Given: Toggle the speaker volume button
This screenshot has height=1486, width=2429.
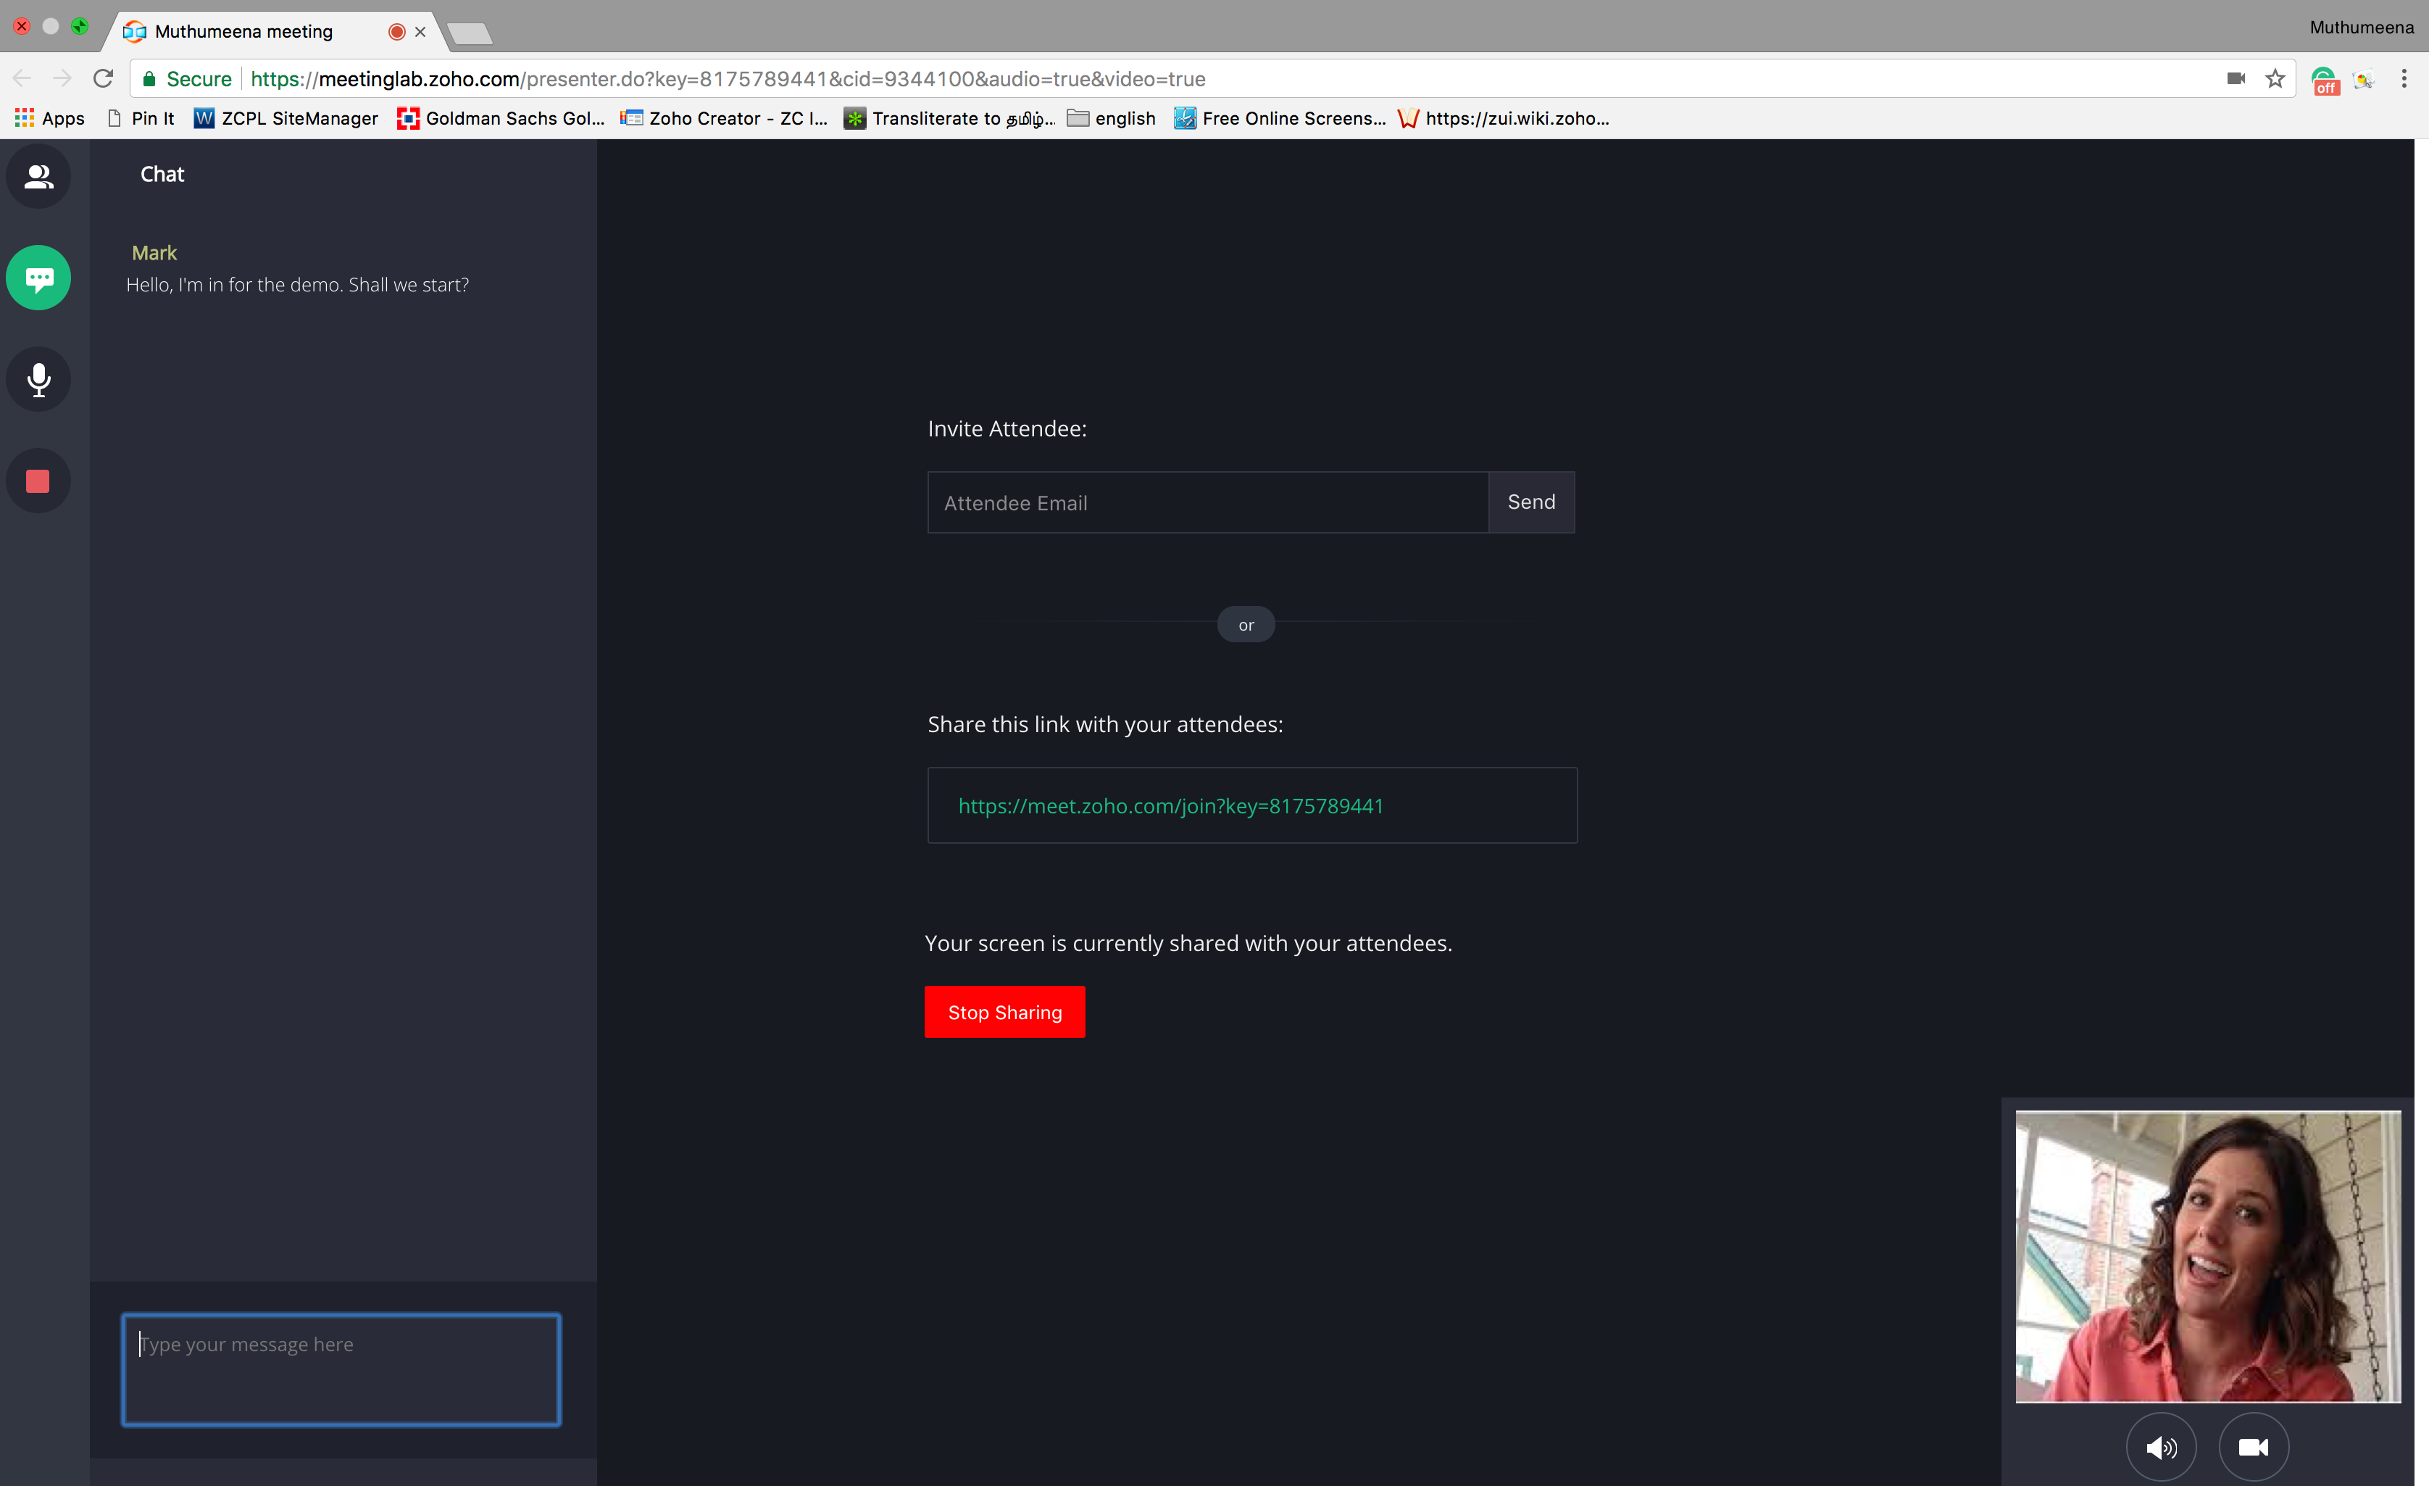Looking at the screenshot, I should pyautogui.click(x=2161, y=1447).
